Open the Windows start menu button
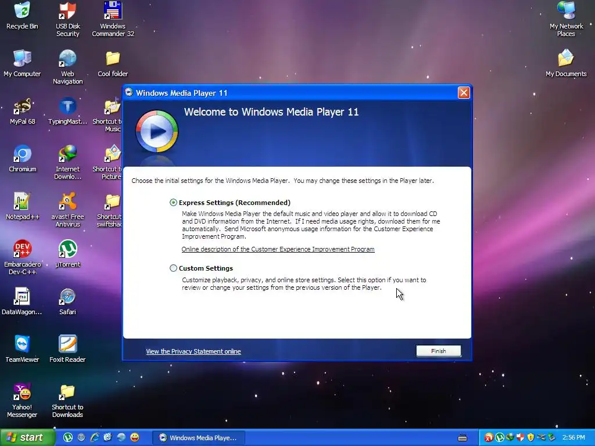Viewport: 595px width, 446px height. point(27,437)
